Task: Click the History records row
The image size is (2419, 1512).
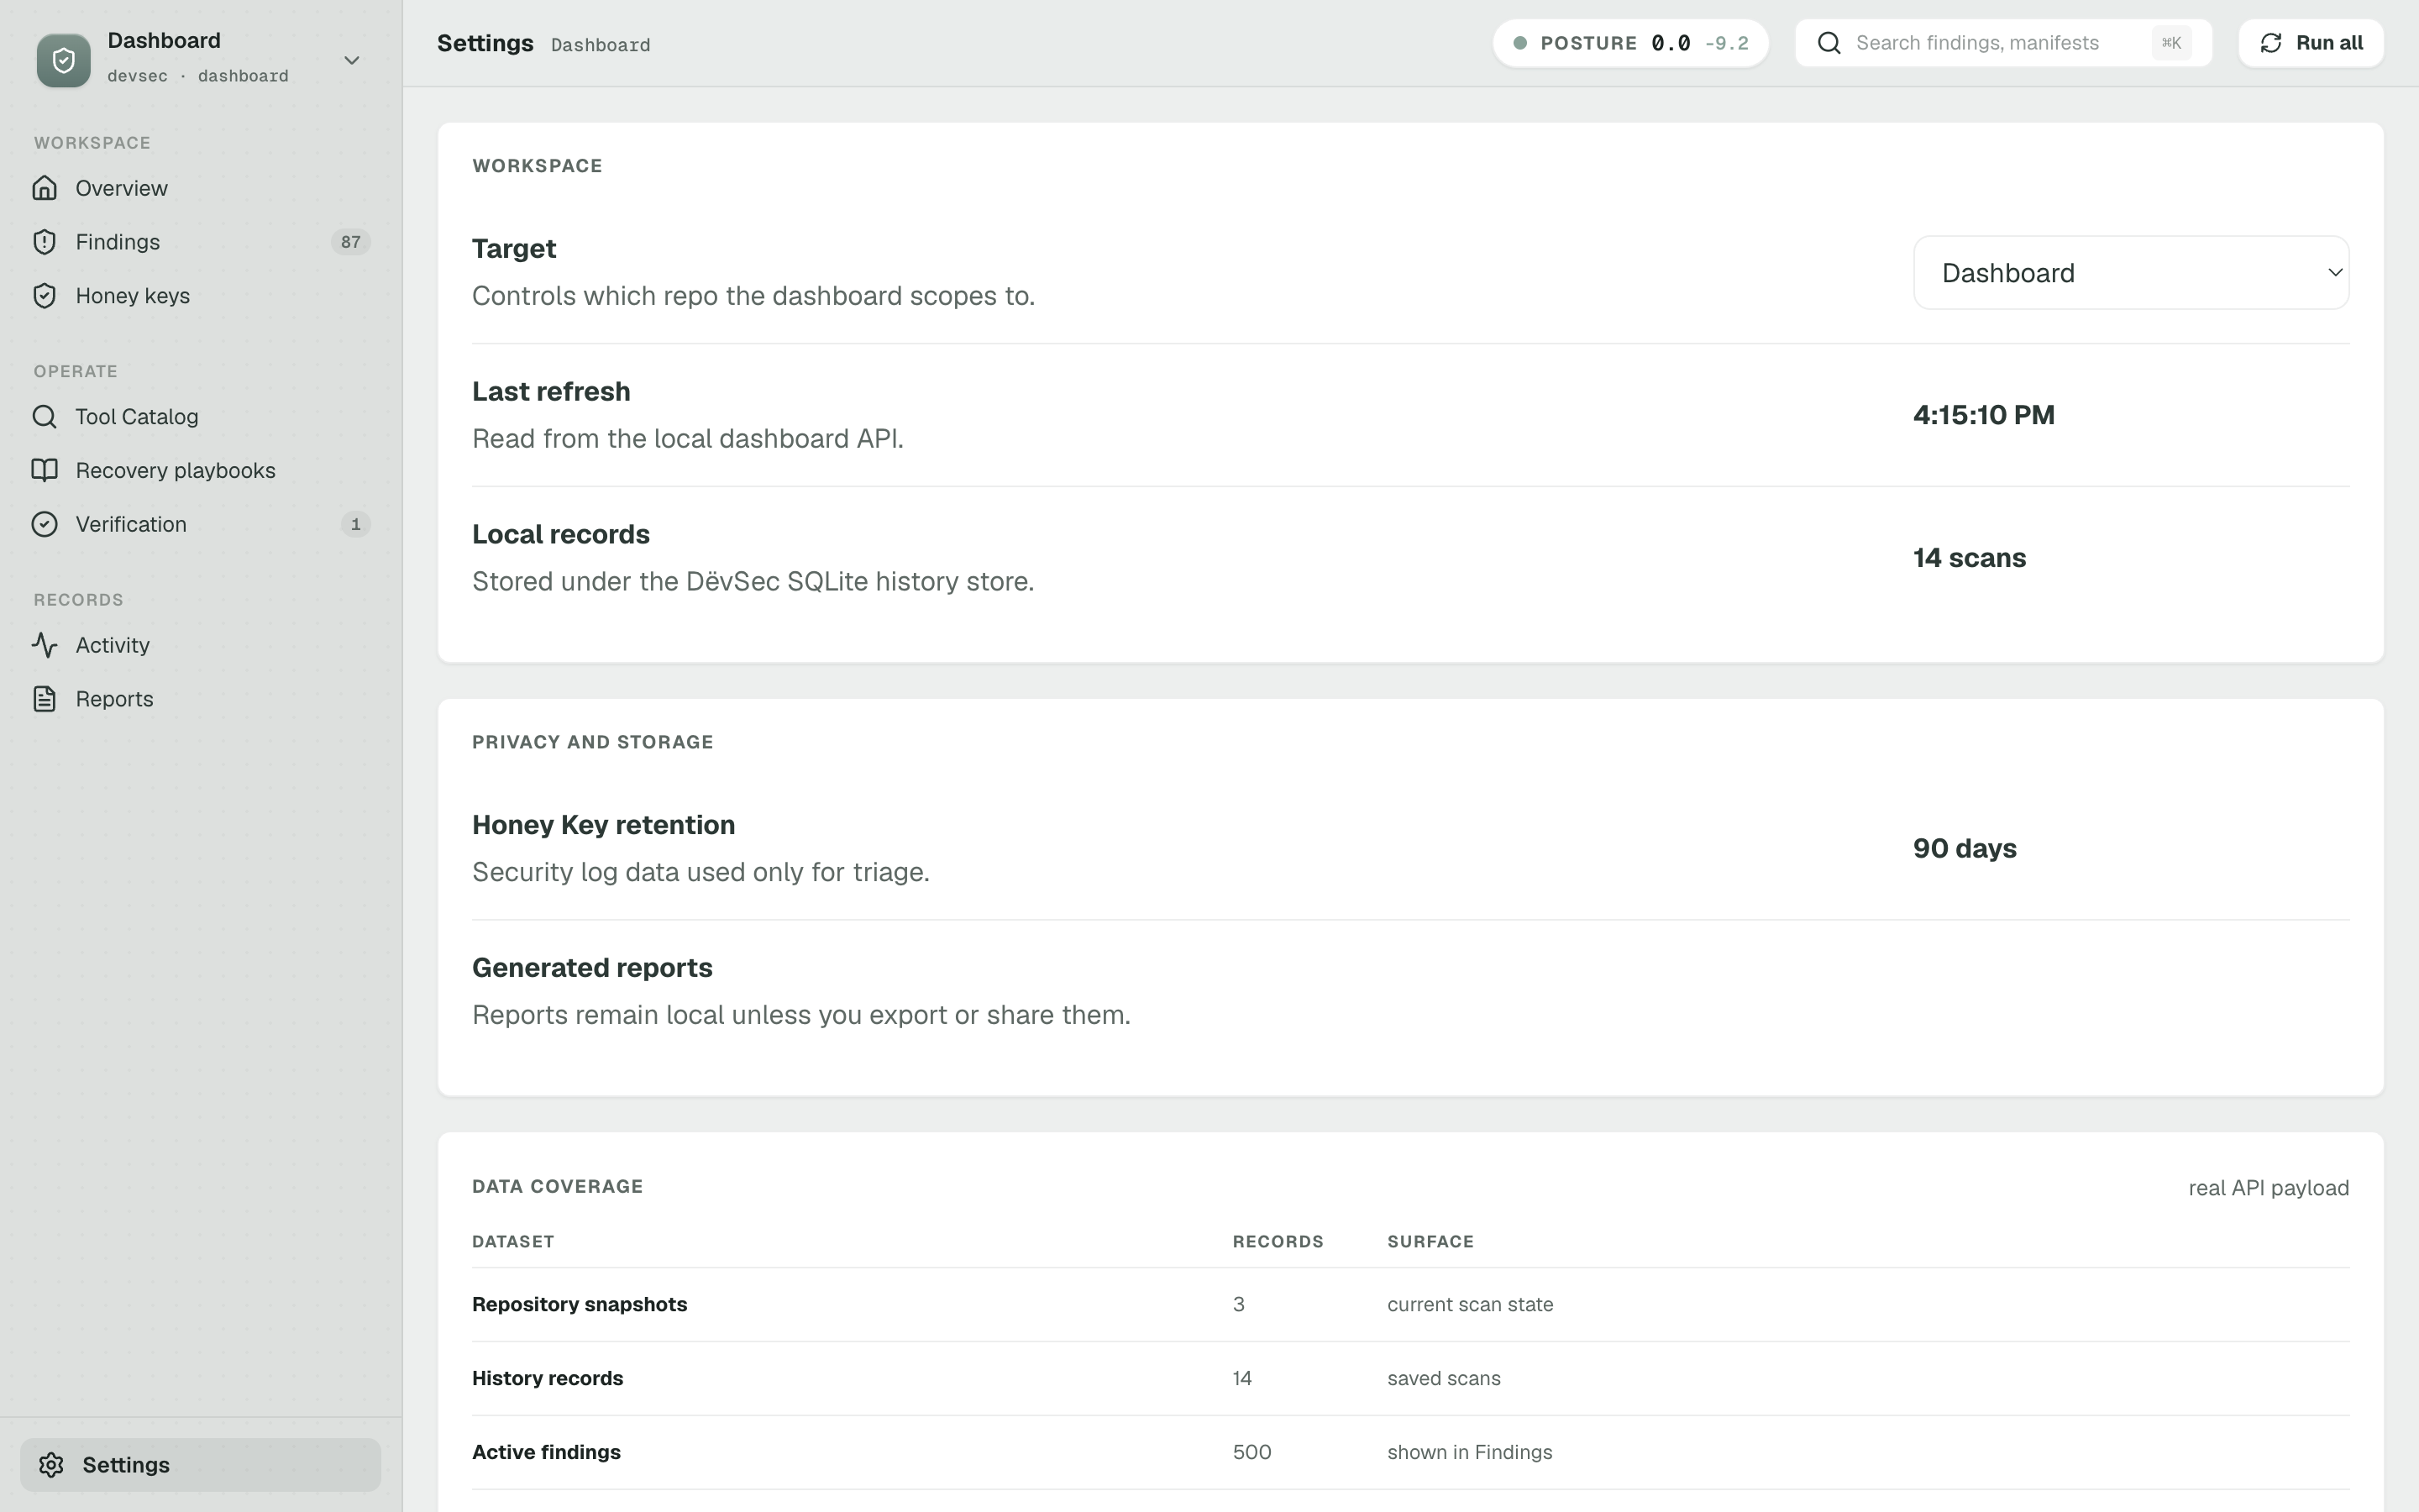Action: point(1410,1379)
